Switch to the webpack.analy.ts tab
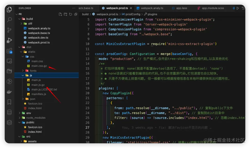This screenshot has width=250, height=148. [150, 8]
